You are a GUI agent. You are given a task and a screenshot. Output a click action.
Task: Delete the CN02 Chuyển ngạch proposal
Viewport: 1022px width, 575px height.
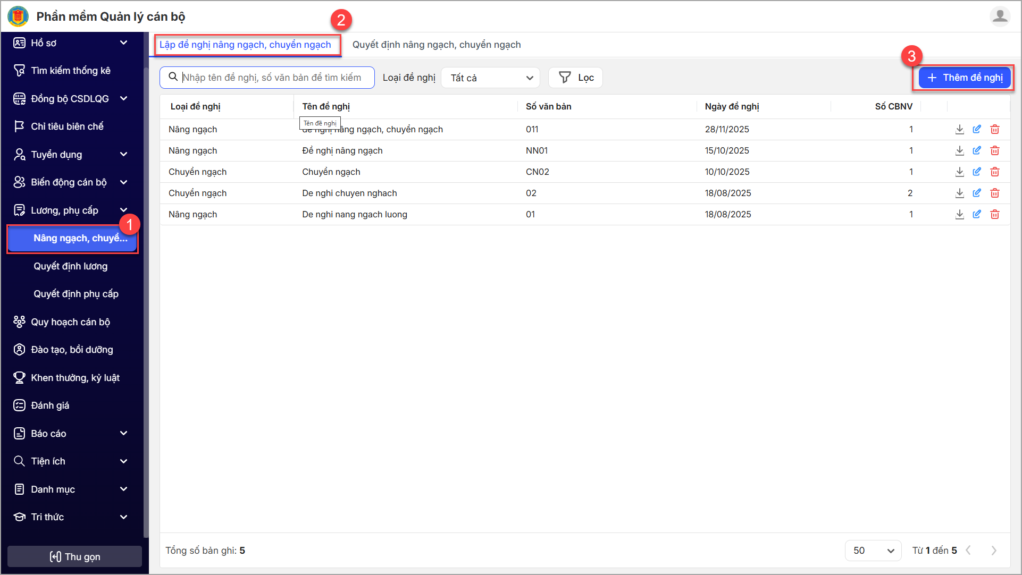994,172
